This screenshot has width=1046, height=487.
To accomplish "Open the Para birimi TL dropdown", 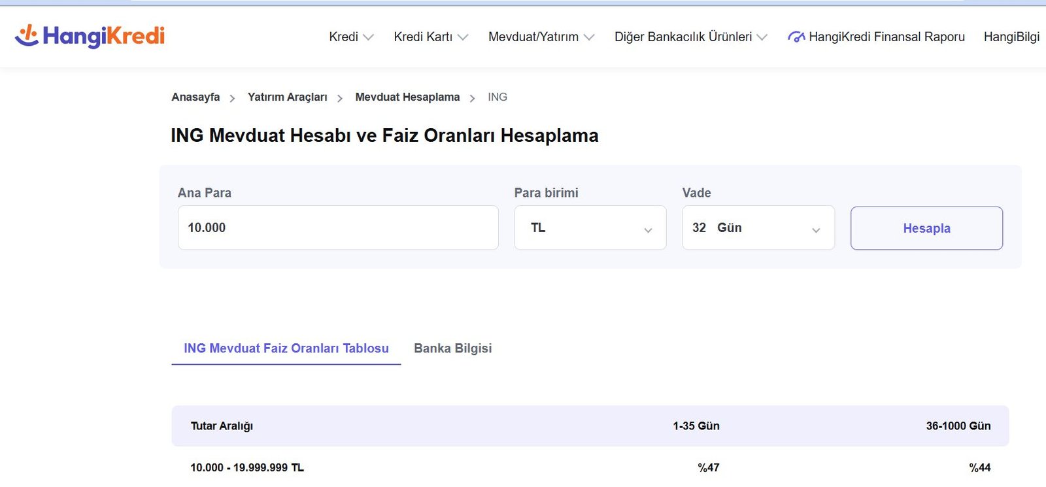I will (590, 228).
